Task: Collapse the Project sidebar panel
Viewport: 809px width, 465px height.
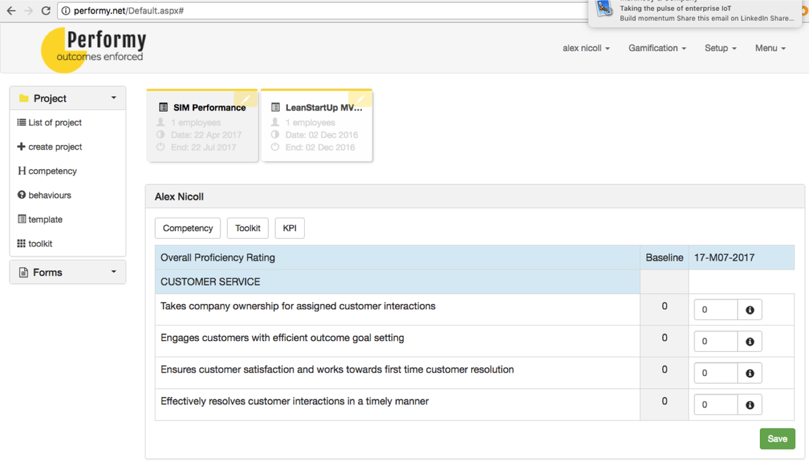Action: tap(67, 98)
